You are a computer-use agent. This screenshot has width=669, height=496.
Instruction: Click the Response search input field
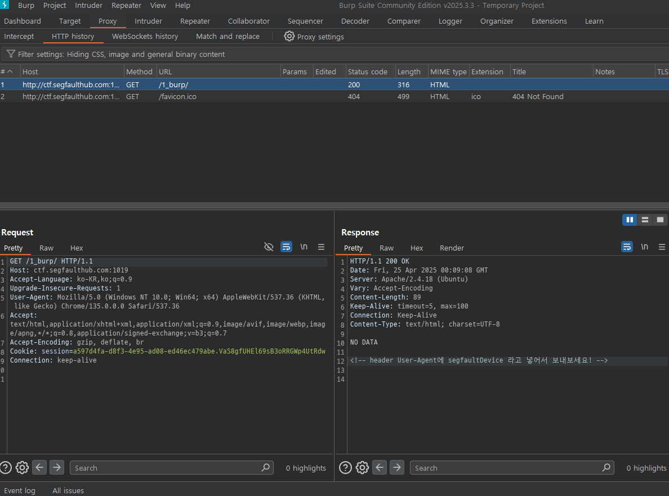tap(511, 467)
